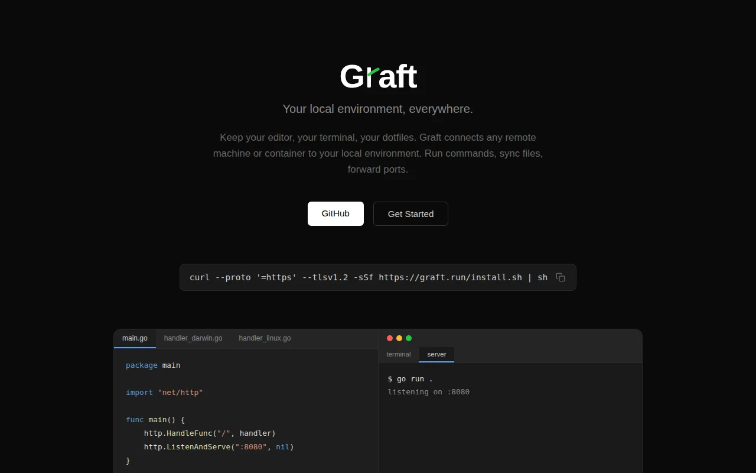Viewport: 756px width, 473px height.
Task: Click the yellow traffic light dot
Action: [x=399, y=338]
